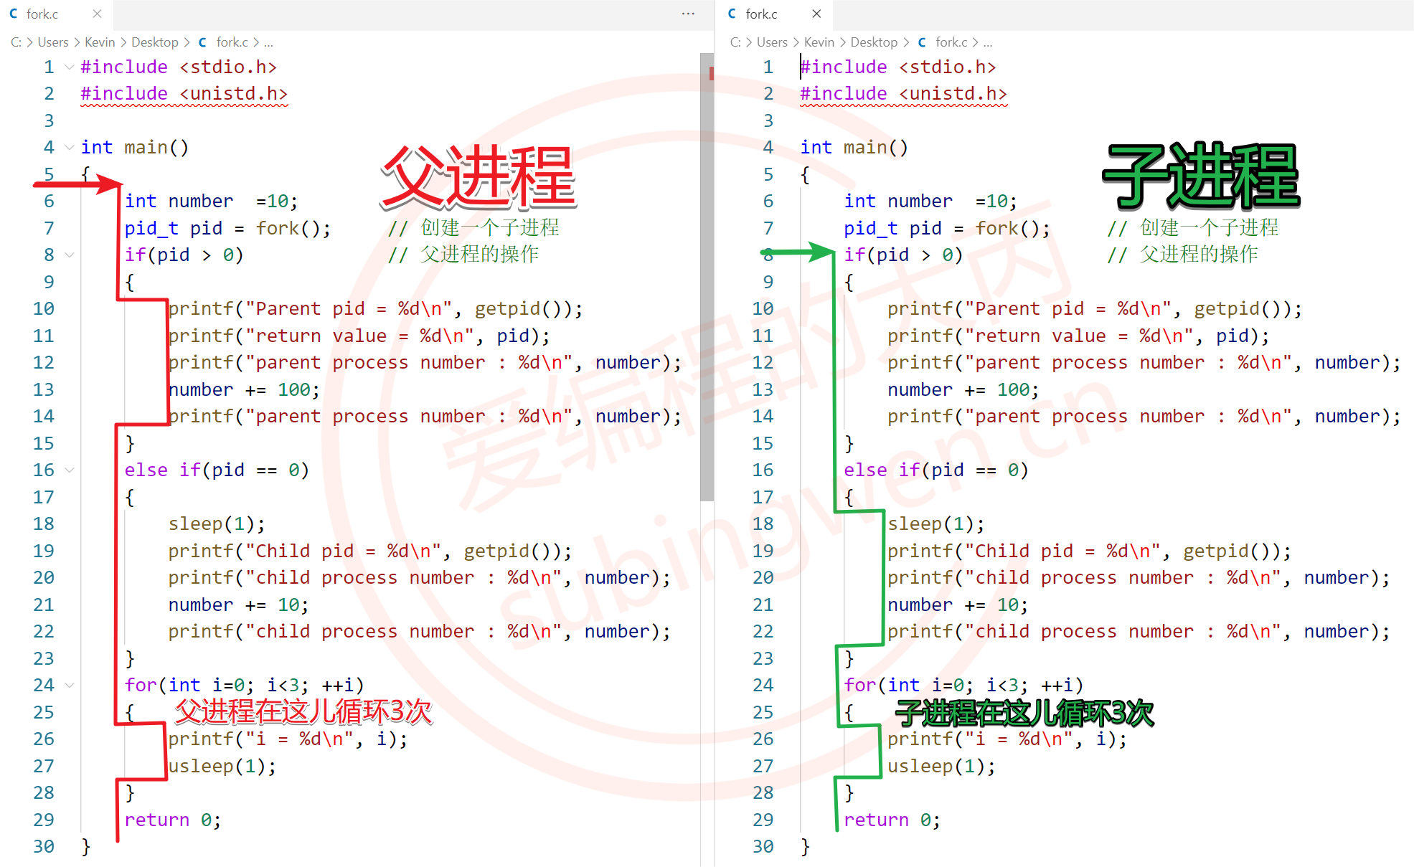Collapse the if(pid > 0) fold, left editor
The image size is (1414, 867).
[x=70, y=255]
